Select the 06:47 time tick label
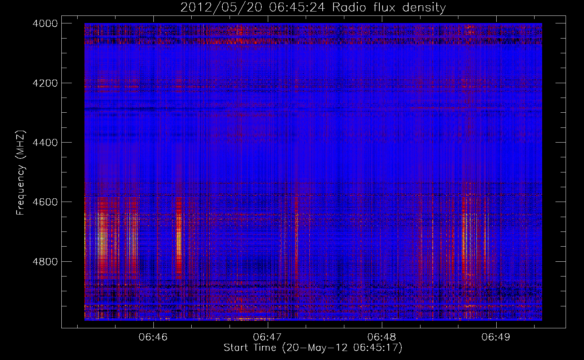This screenshot has width=584, height=360. click(x=268, y=337)
